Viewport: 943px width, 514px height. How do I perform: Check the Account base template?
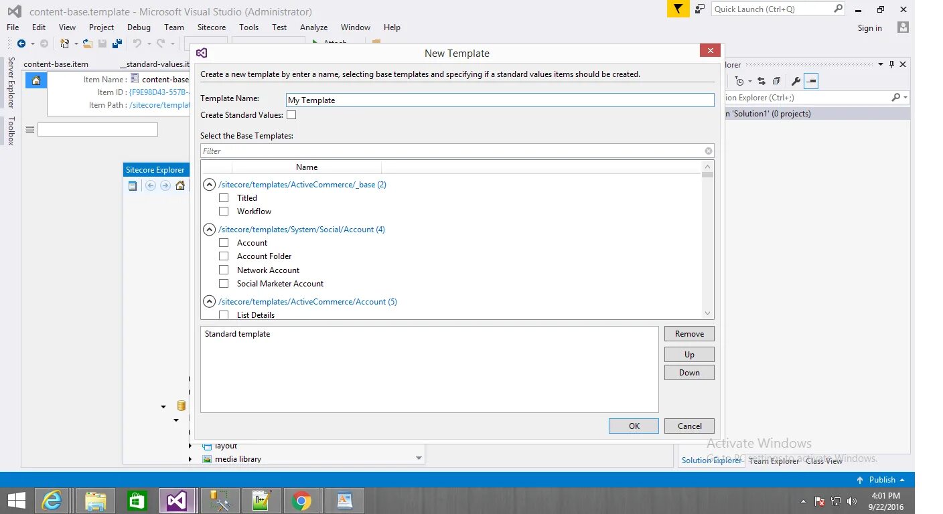[x=224, y=243]
